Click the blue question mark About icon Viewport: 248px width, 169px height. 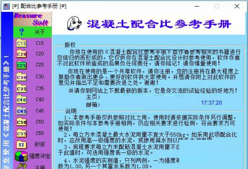(x=21, y=32)
